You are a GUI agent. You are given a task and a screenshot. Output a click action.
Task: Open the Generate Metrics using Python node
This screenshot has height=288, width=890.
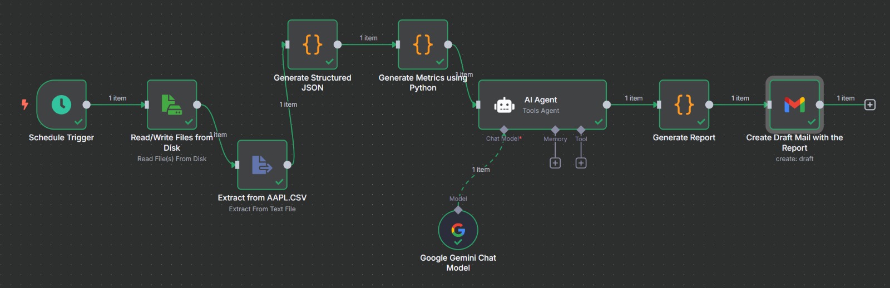click(423, 44)
